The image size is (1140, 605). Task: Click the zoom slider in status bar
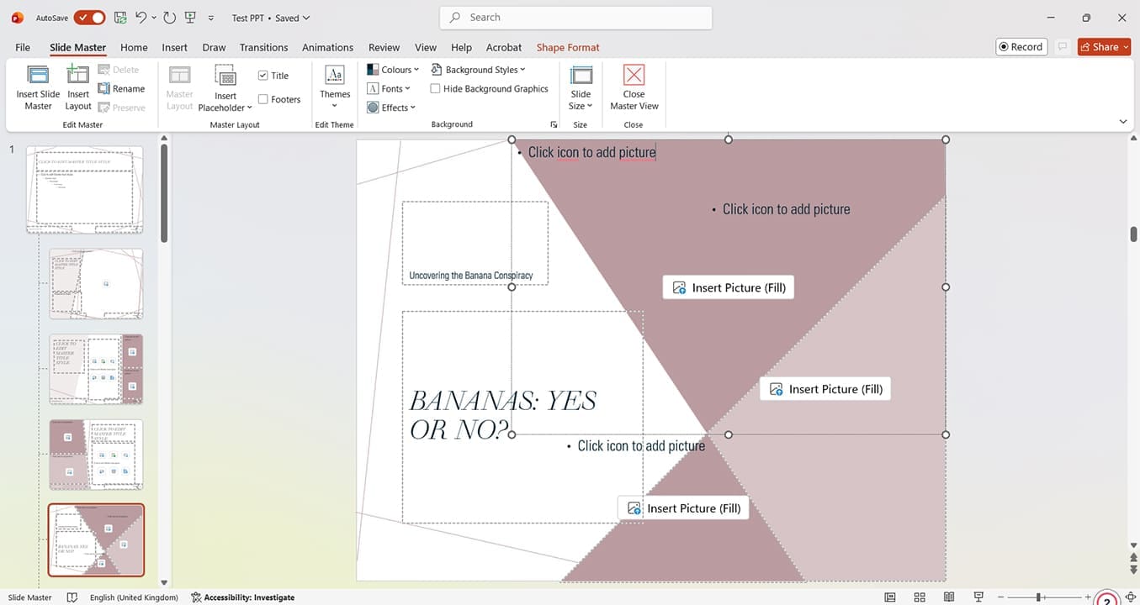[x=1040, y=597]
